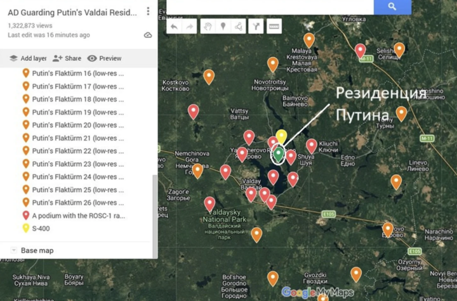
Task: Click the yellow S-400 marker on map
Action: (281, 136)
